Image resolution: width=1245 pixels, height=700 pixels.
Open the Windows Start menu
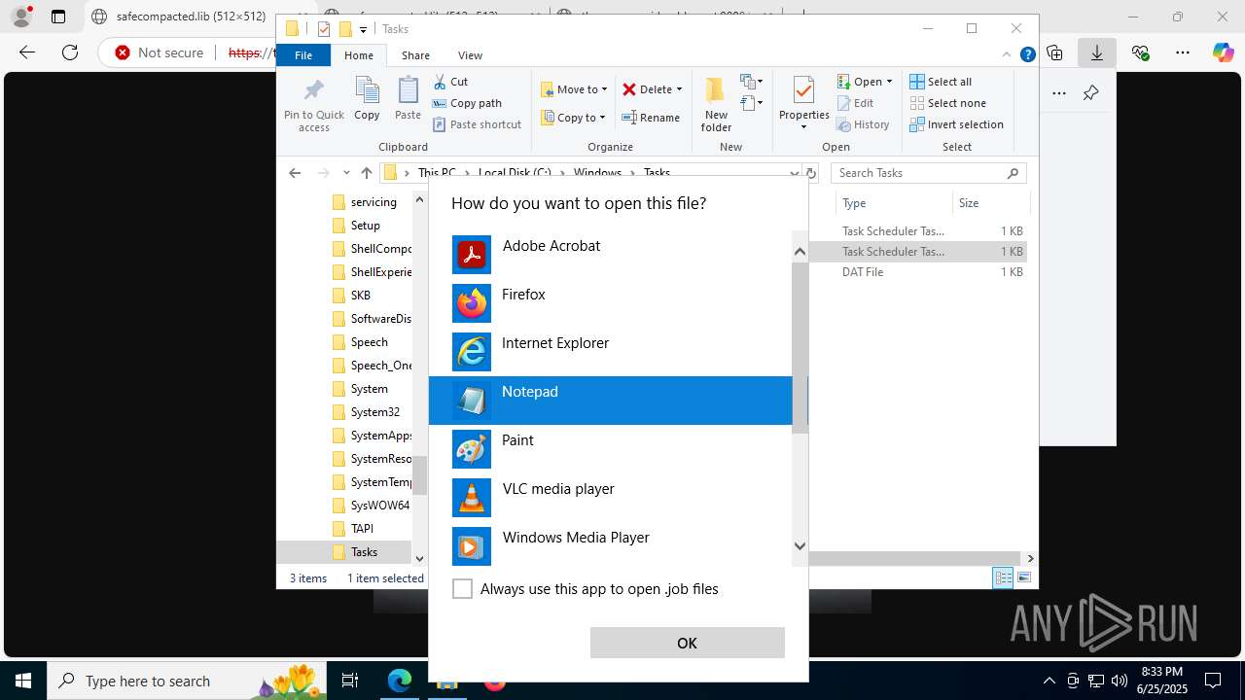[23, 681]
